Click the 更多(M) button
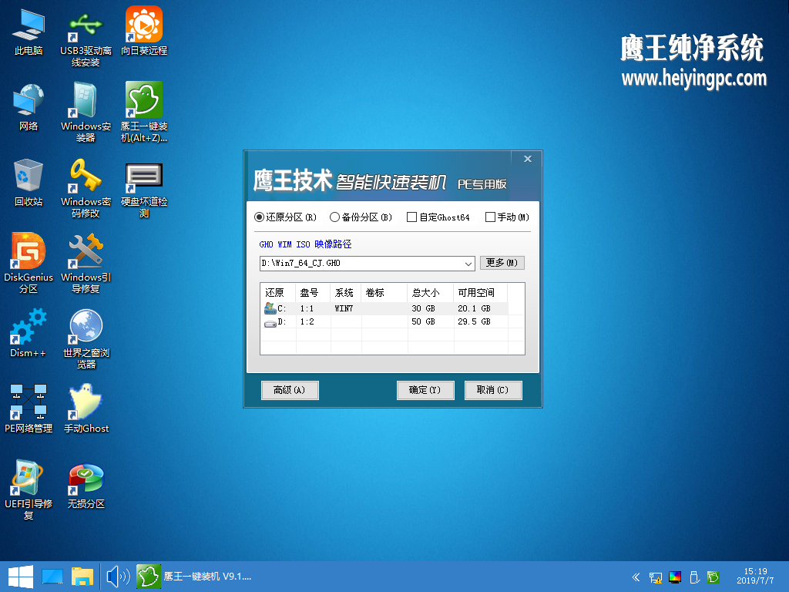Viewport: 789px width, 592px height. tap(502, 263)
